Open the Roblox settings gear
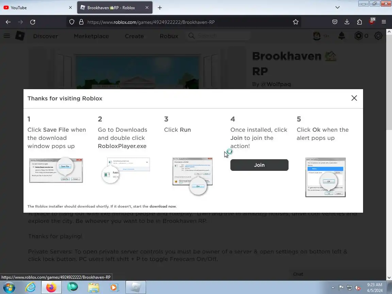Image resolution: width=392 pixels, height=294 pixels. (x=378, y=36)
